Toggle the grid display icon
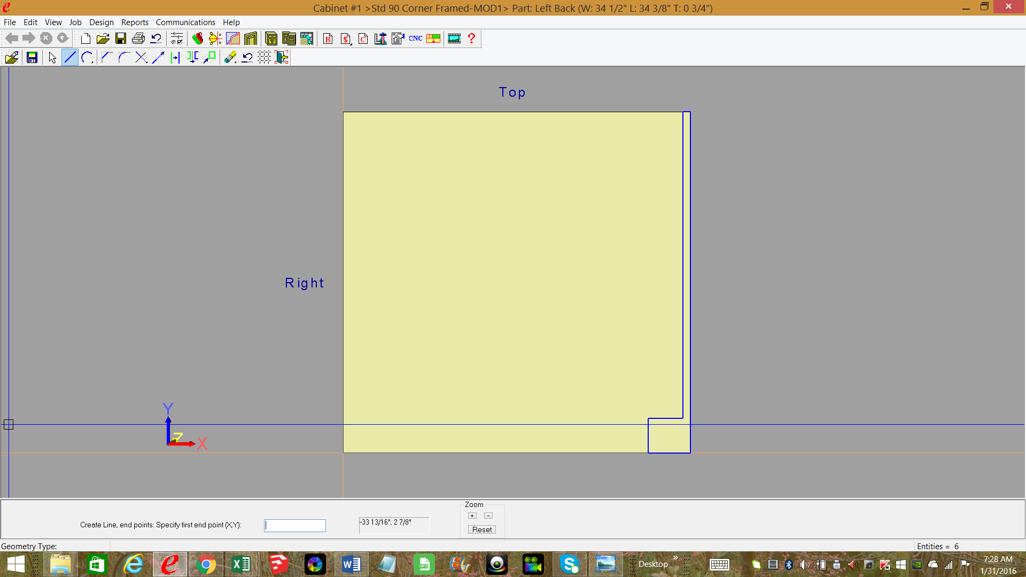Screen dimensions: 1026x577 264,57
